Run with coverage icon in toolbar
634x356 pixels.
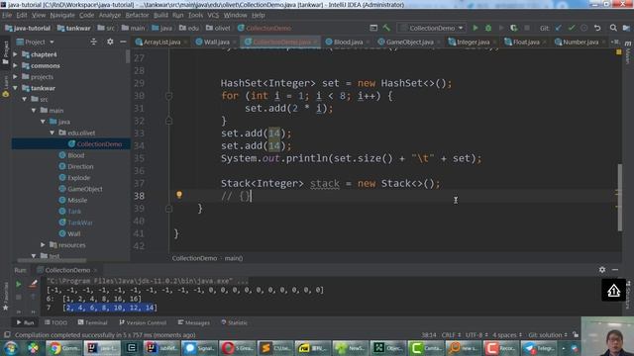(513, 28)
